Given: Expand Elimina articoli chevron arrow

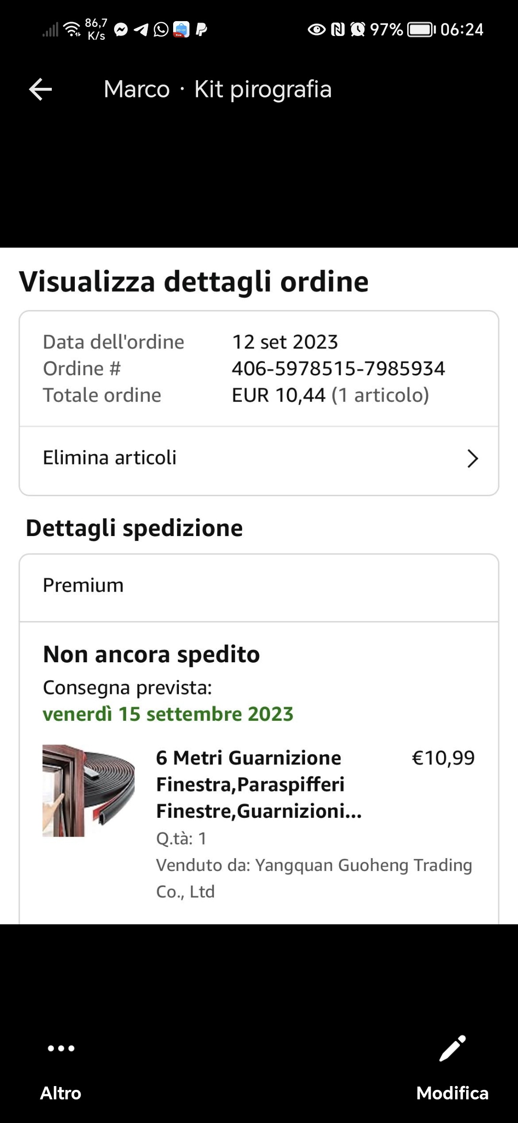Looking at the screenshot, I should pyautogui.click(x=472, y=458).
